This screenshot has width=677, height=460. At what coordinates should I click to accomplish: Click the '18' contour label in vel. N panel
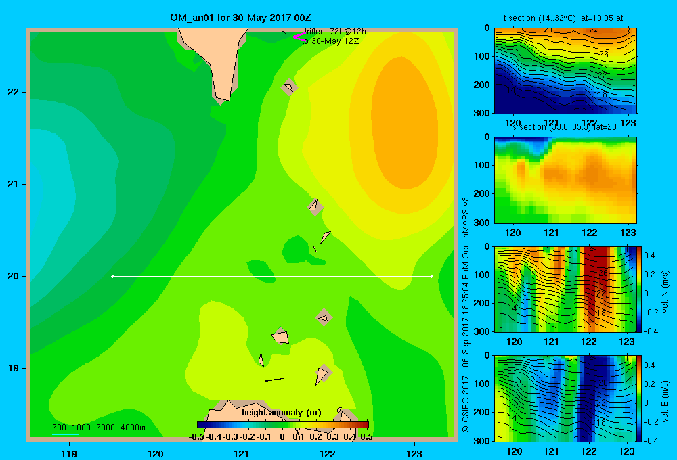click(601, 313)
